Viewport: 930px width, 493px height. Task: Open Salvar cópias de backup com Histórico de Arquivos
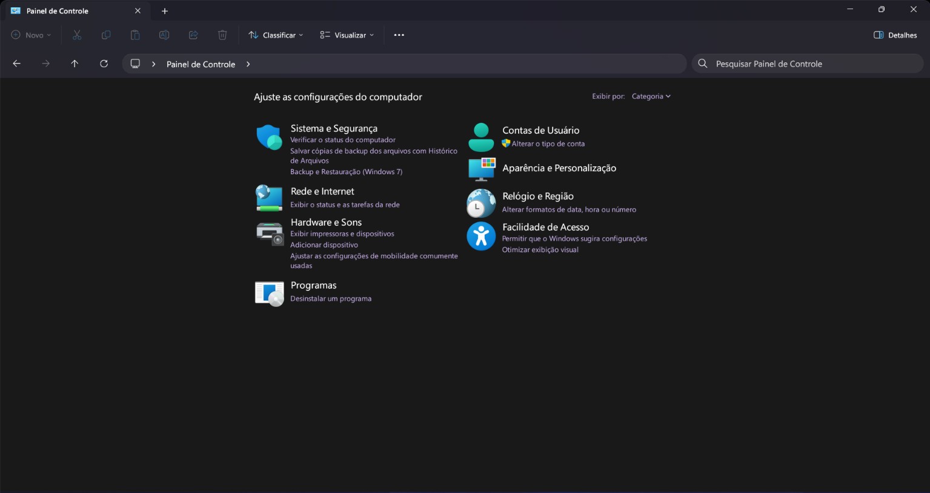coord(374,156)
